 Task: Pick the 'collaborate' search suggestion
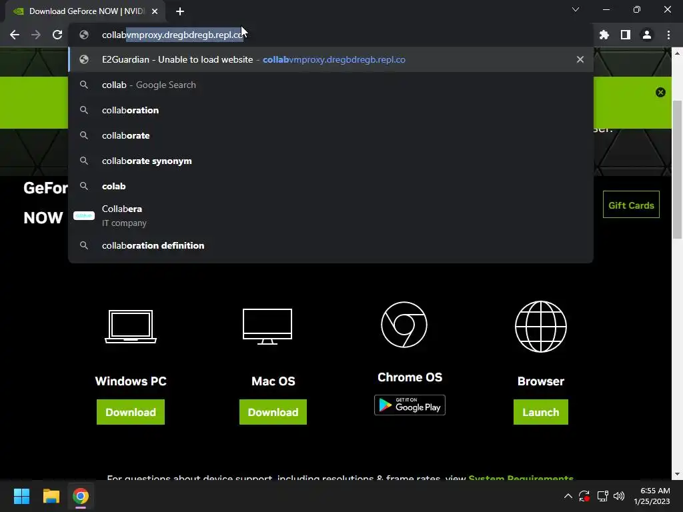click(x=331, y=135)
